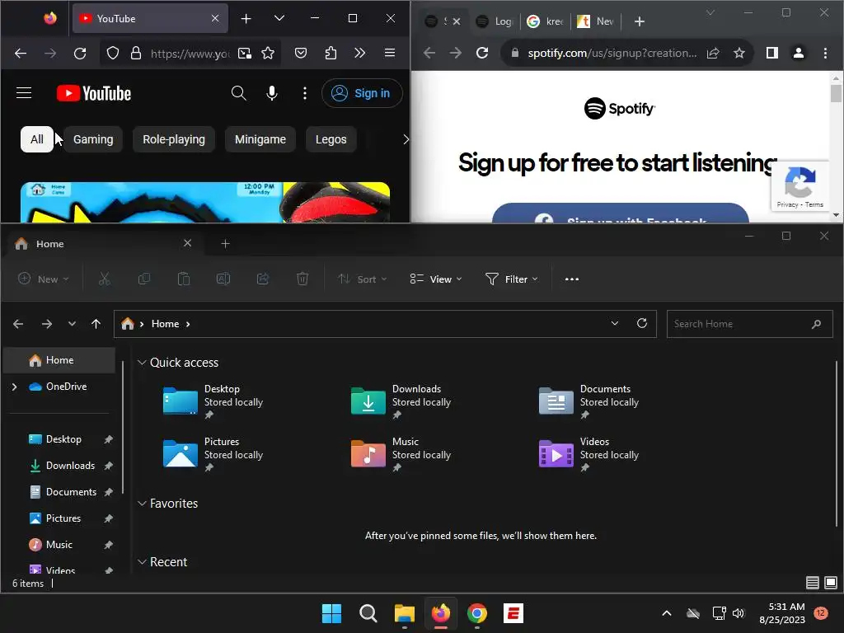Open Videos folder in Quick access
Screen dimensions: 844x633
[588, 454]
